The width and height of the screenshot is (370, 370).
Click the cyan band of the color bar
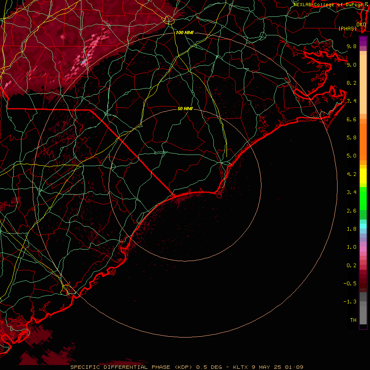(x=363, y=226)
